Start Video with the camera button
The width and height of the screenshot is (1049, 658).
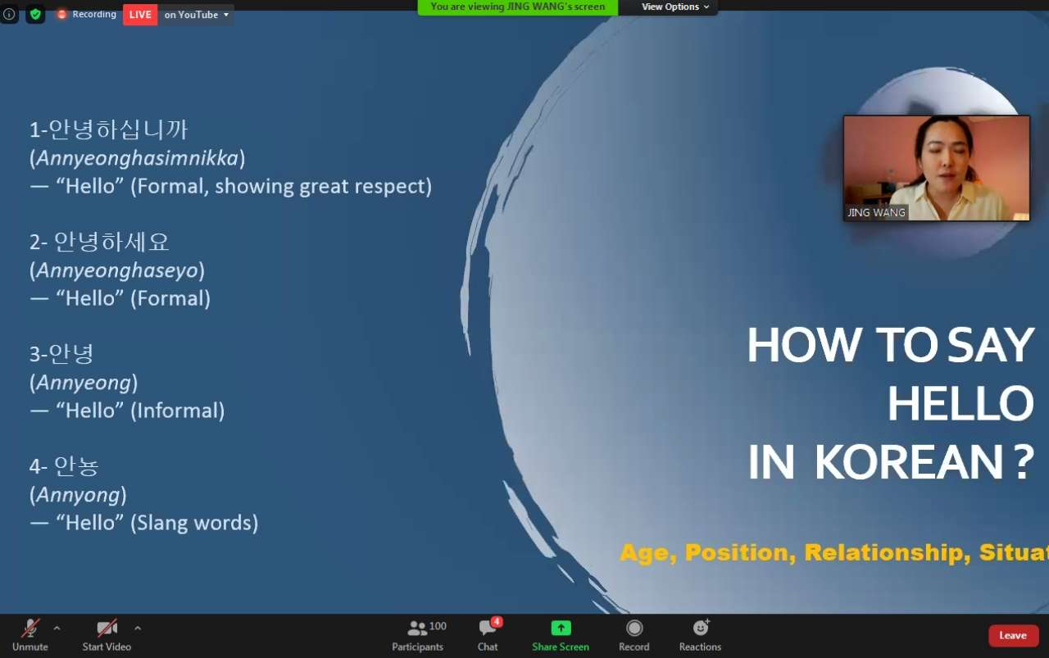[x=107, y=635]
